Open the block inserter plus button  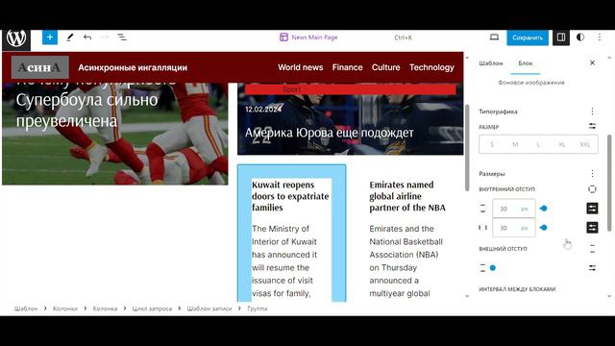click(x=50, y=37)
